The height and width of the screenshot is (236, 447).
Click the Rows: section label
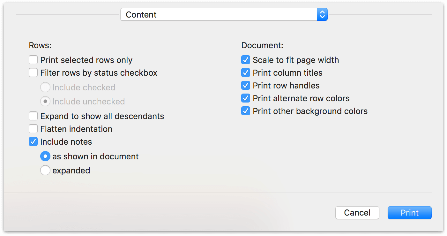(40, 45)
